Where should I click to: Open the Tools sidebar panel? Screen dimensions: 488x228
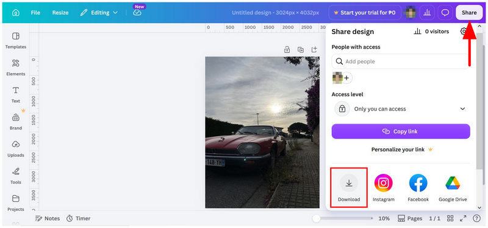pyautogui.click(x=16, y=176)
